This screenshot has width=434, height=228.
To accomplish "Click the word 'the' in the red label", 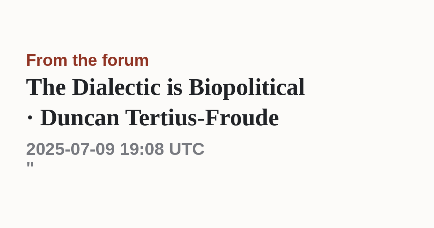I will 85,60.
